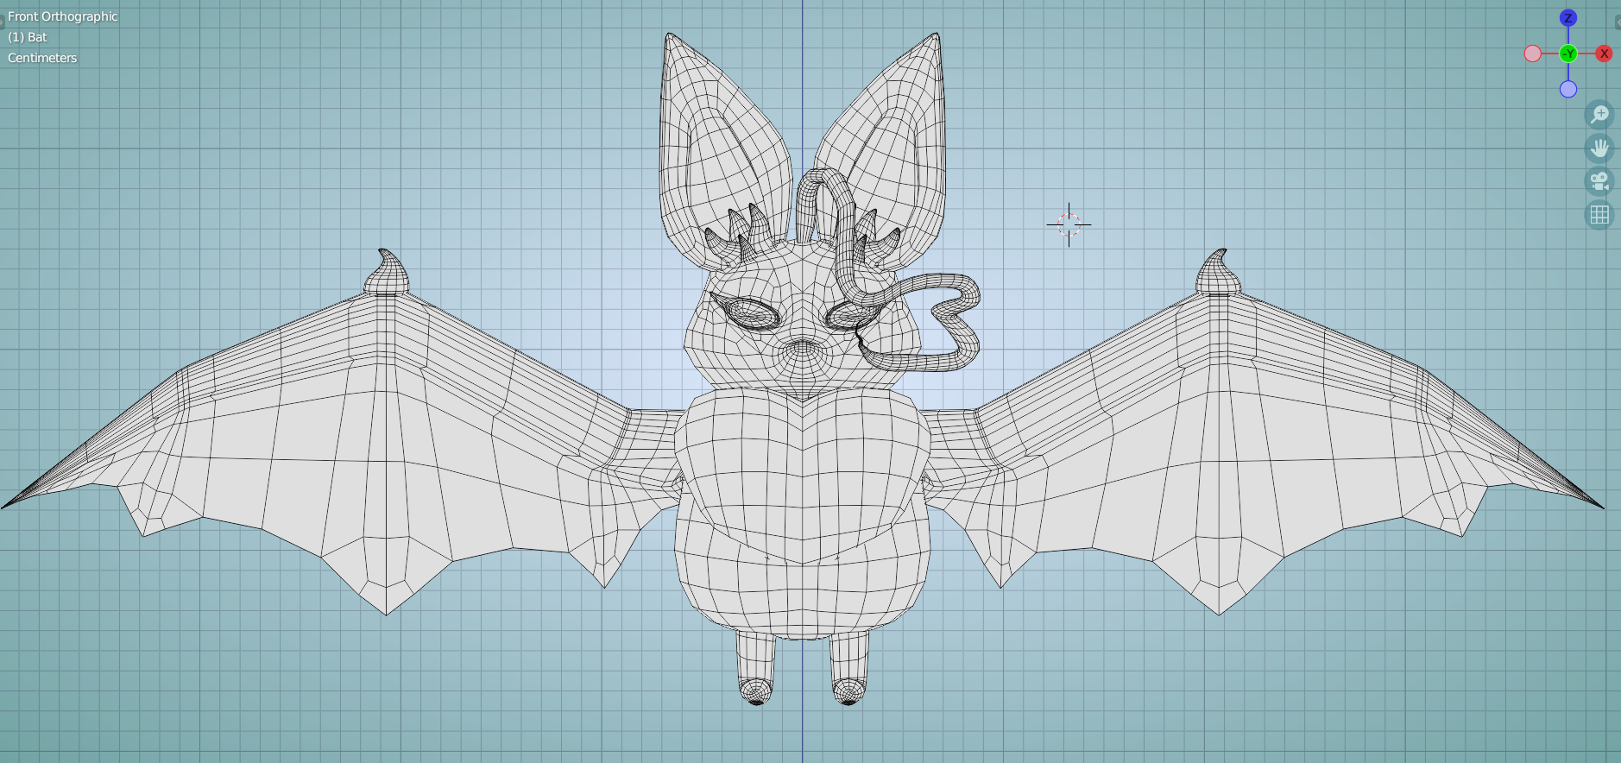Toggle the camera view icon
1621x763 pixels.
[1599, 181]
